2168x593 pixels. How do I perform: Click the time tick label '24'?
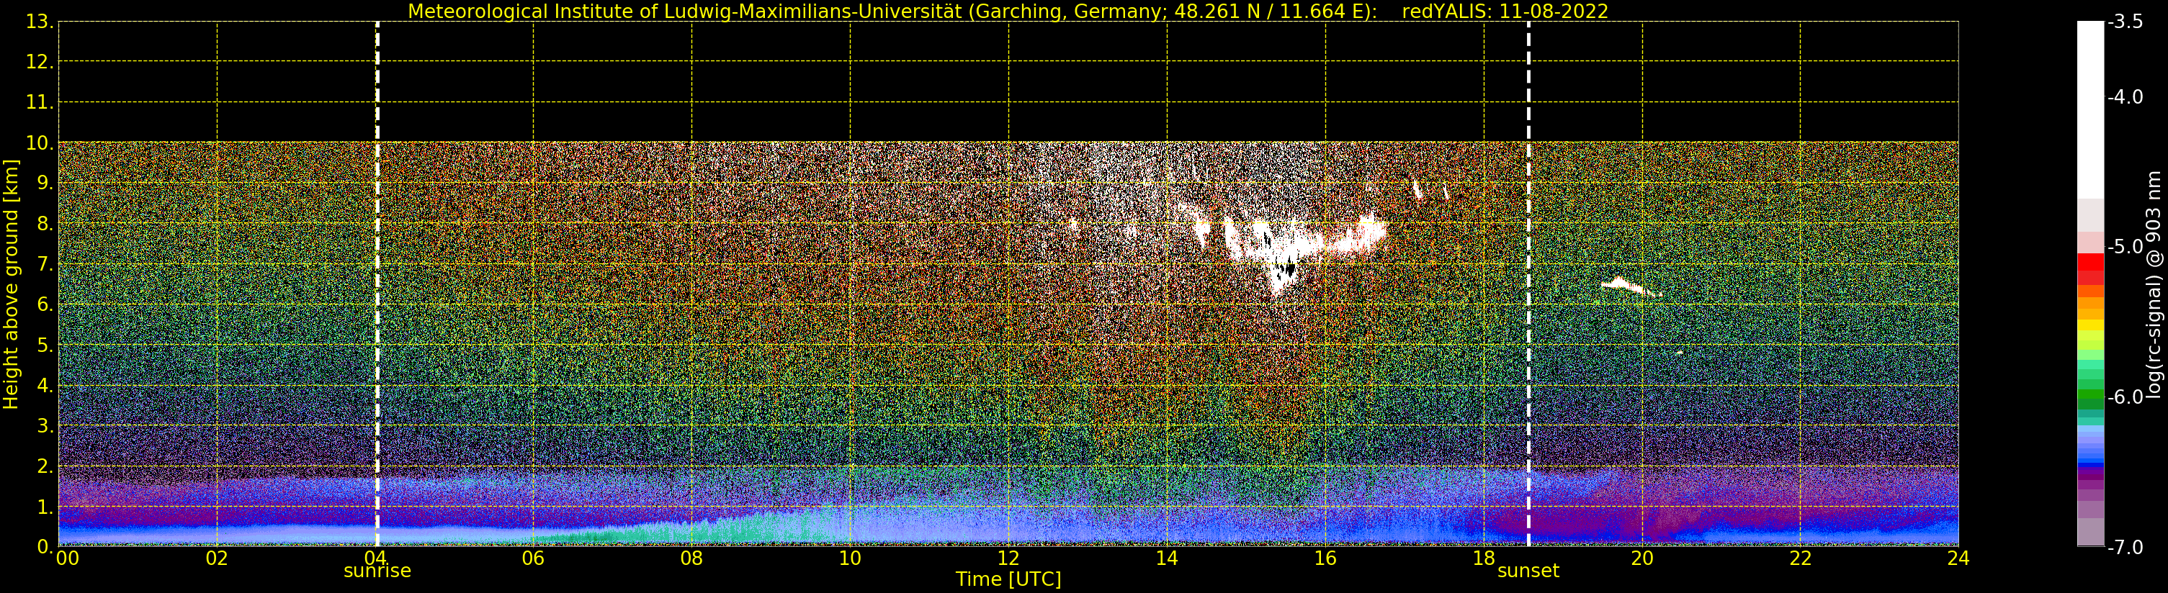[x=1958, y=558]
